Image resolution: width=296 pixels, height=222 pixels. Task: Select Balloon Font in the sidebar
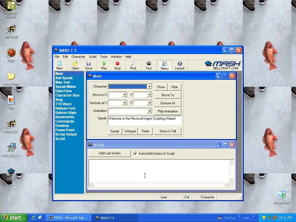[x=65, y=108]
